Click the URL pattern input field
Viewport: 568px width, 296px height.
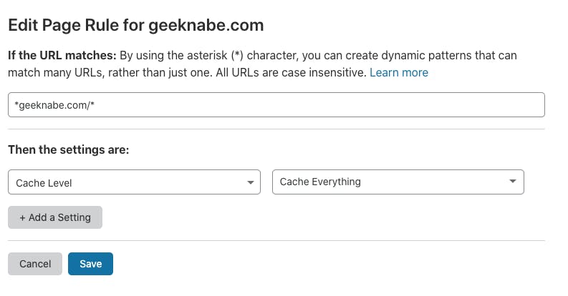[276, 104]
